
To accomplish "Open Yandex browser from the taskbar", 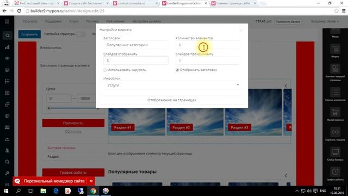I will (x=68, y=191).
